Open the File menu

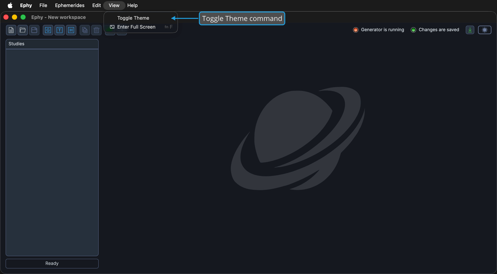(43, 5)
